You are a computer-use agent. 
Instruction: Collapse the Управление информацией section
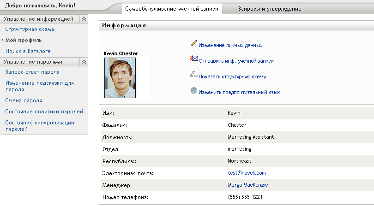pyautogui.click(x=83, y=19)
